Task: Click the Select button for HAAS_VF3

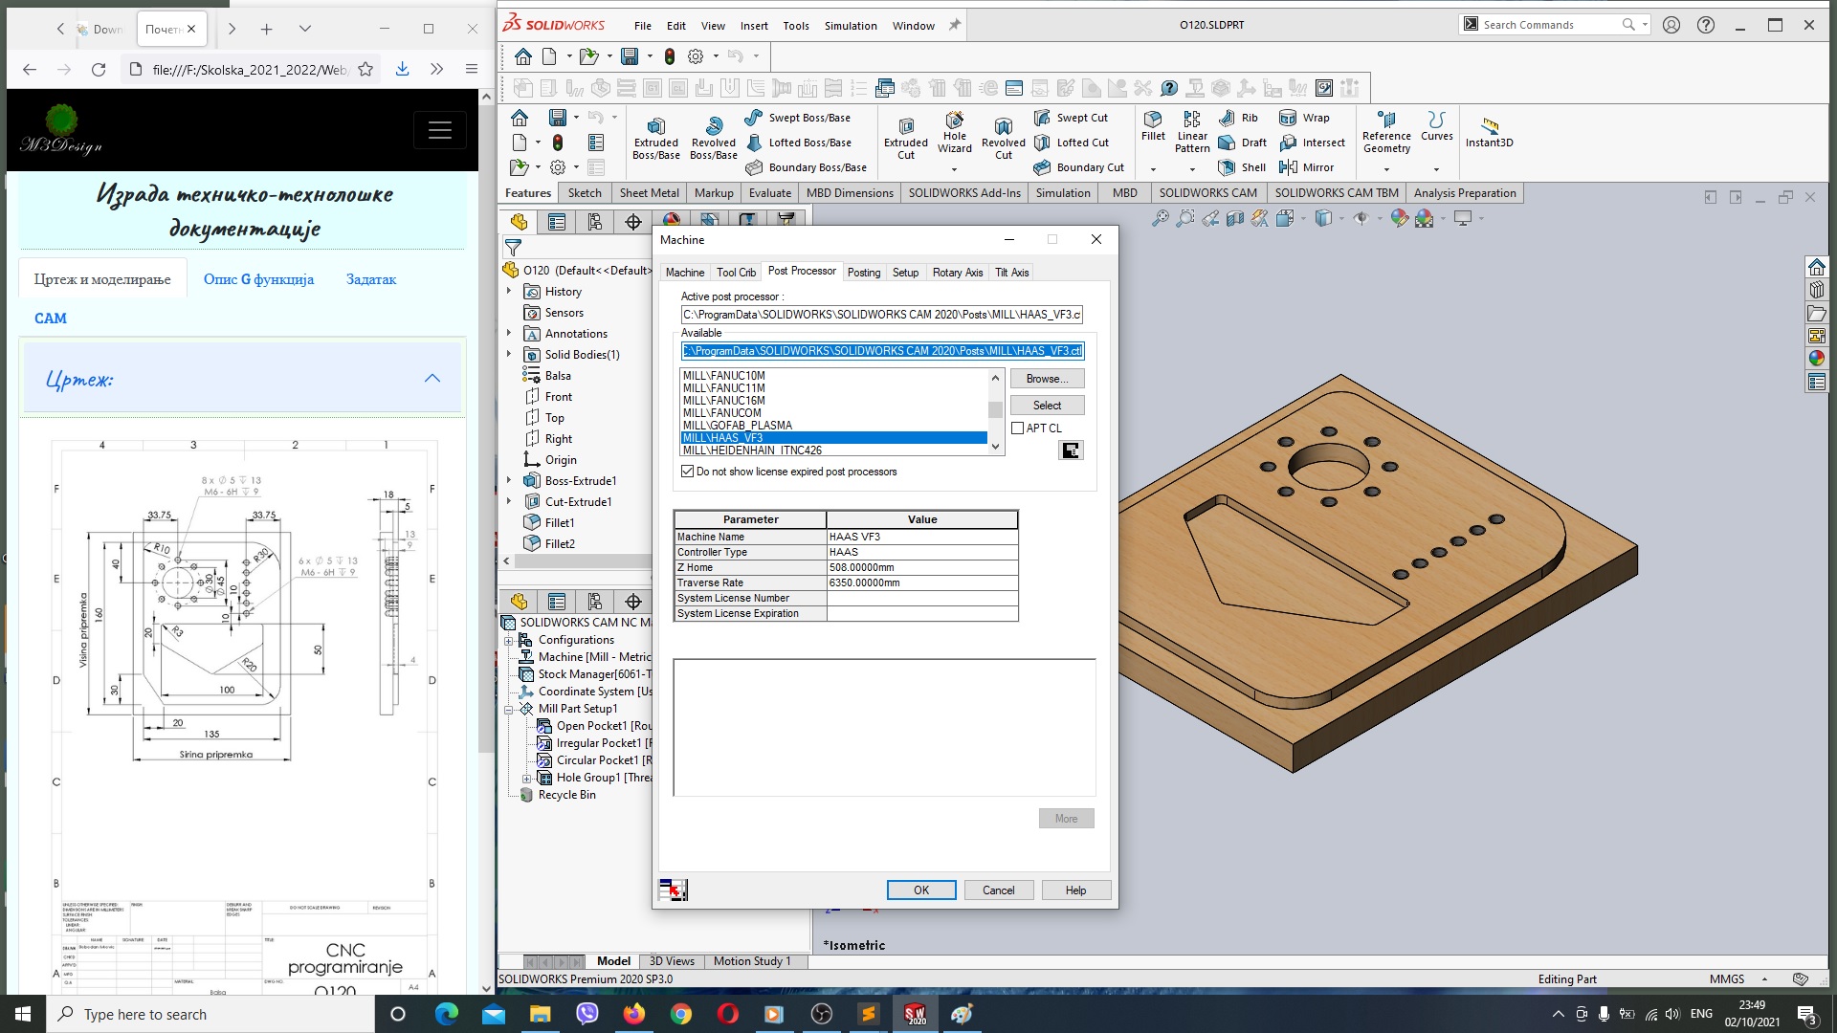Action: click(x=1046, y=405)
